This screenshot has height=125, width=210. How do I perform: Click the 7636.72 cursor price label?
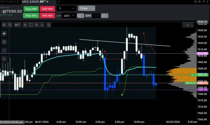point(202,22)
